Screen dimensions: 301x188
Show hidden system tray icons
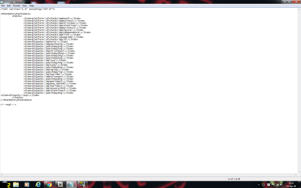pos(259,184)
